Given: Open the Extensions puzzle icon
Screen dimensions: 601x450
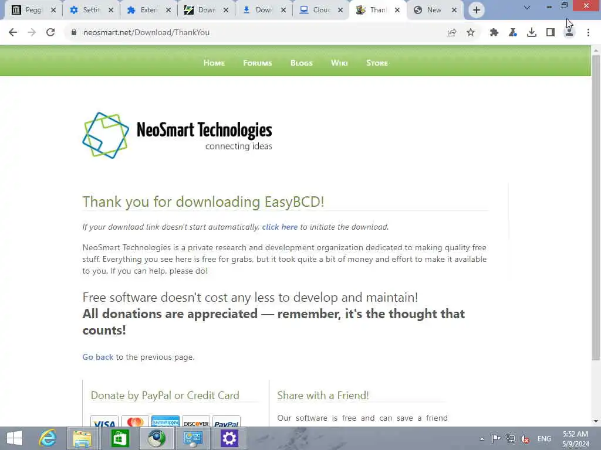Looking at the screenshot, I should click(494, 33).
